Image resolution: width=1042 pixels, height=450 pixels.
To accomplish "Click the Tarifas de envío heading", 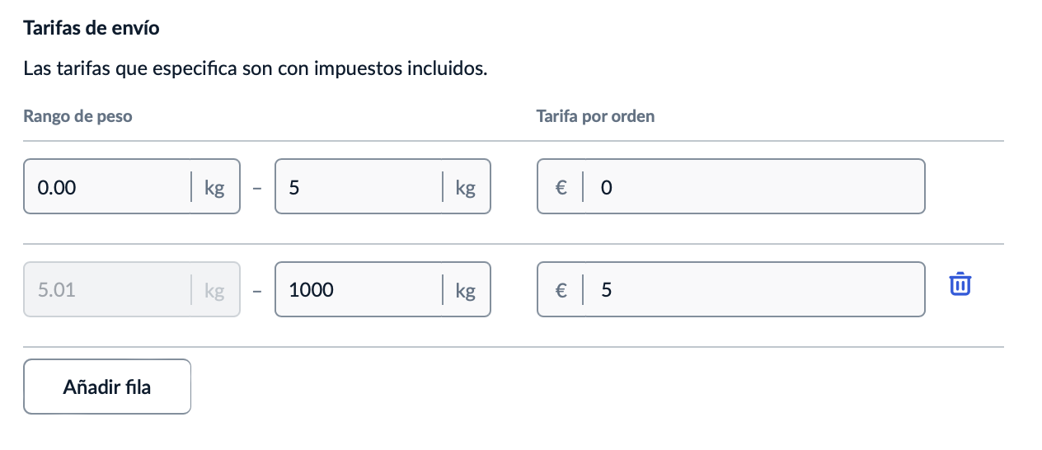I will 92,28.
